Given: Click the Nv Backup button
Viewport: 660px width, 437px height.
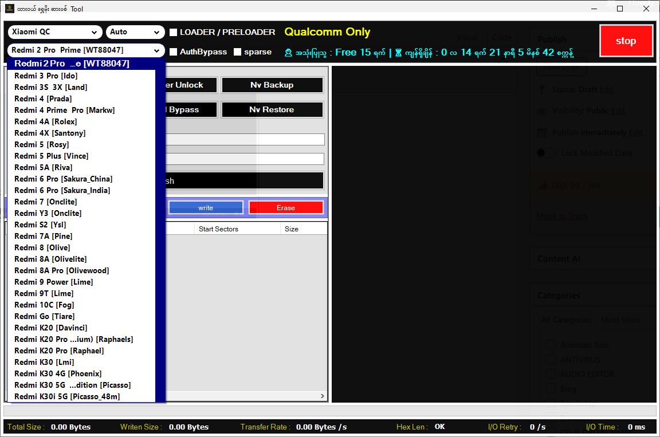Looking at the screenshot, I should (x=272, y=85).
